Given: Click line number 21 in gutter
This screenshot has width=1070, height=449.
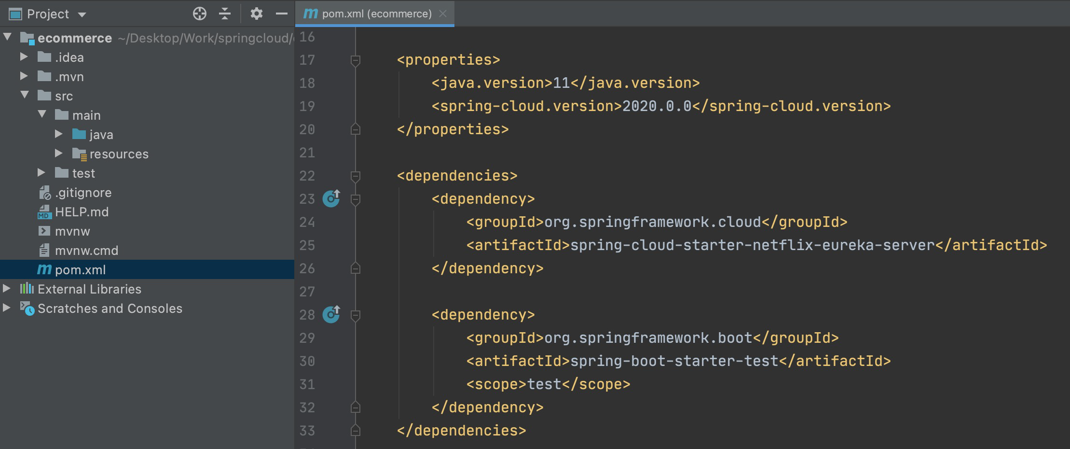Looking at the screenshot, I should click(307, 153).
